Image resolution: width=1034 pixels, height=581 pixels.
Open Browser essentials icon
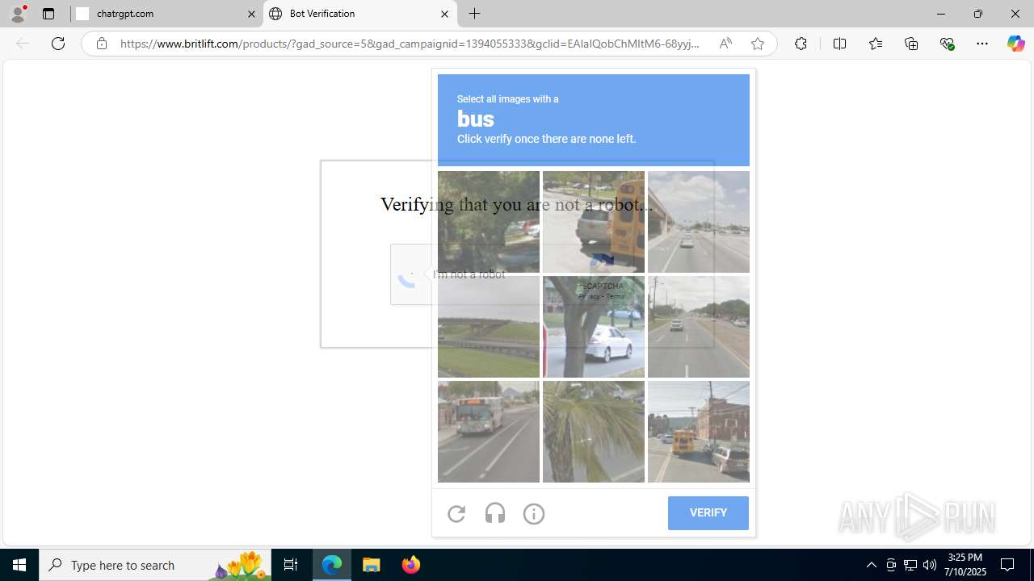click(948, 44)
